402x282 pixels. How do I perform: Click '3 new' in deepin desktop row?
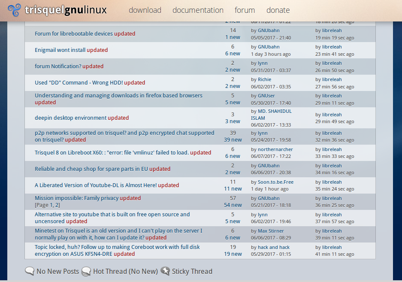tap(233, 121)
